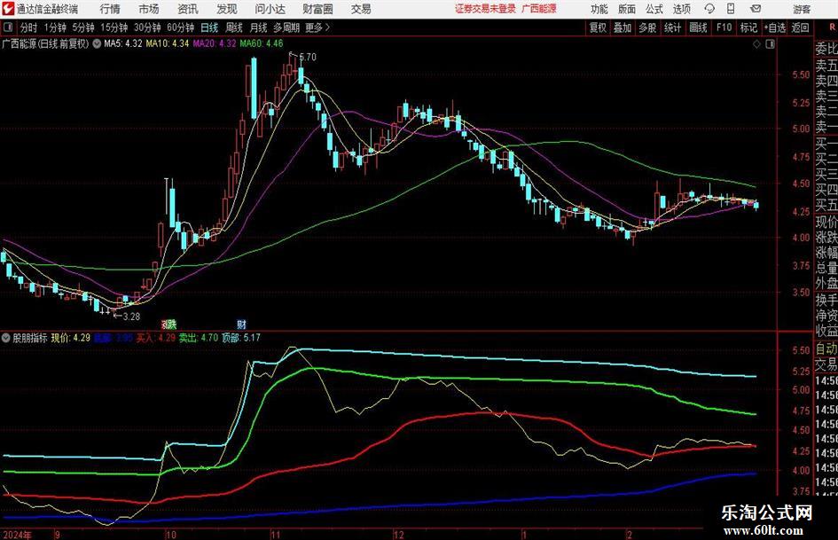Click the 游客 guest account label
The width and height of the screenshot is (838, 540).
click(802, 9)
